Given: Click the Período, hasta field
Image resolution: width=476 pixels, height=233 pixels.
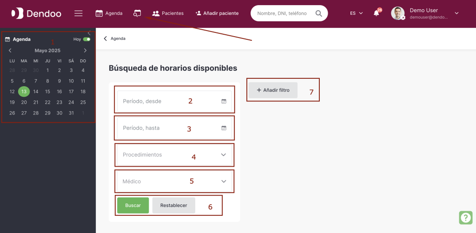Looking at the screenshot, I should [174, 128].
